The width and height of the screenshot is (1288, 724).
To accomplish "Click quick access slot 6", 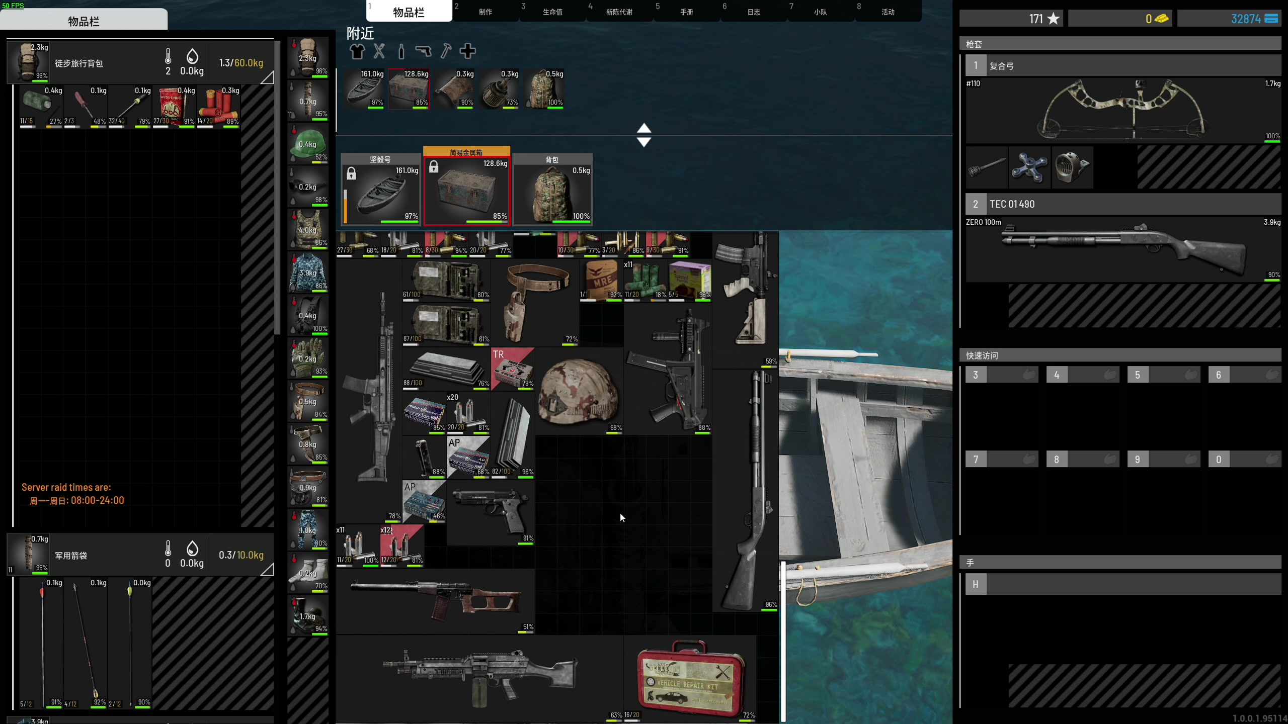I will [x=1245, y=375].
